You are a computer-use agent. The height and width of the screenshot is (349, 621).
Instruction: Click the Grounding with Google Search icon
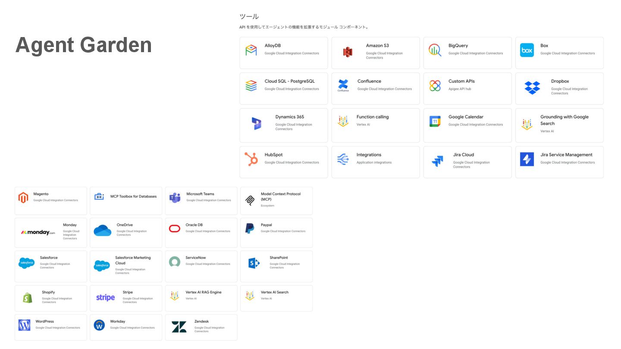coord(527,125)
